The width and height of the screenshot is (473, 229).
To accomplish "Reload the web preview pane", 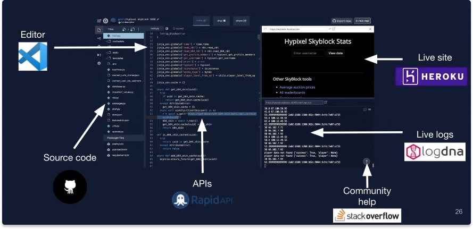I will [265, 29].
